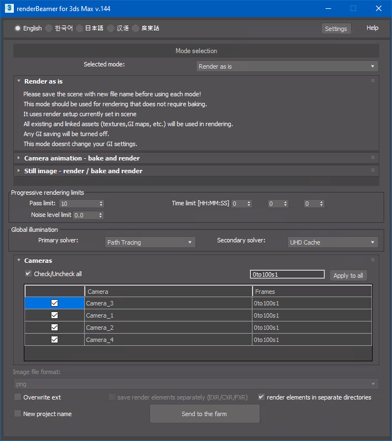The width and height of the screenshot is (392, 441).
Task: Select the 廣東話 language radio button
Action: [136, 28]
